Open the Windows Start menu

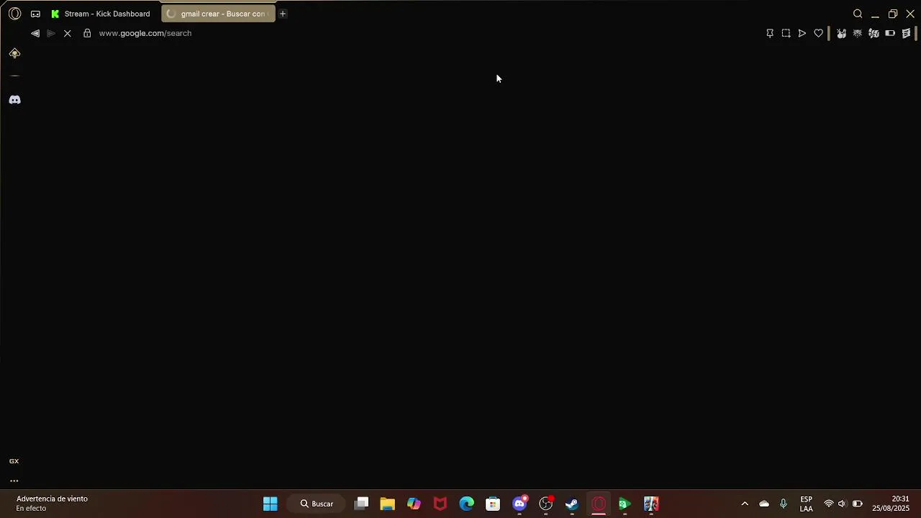(x=271, y=504)
